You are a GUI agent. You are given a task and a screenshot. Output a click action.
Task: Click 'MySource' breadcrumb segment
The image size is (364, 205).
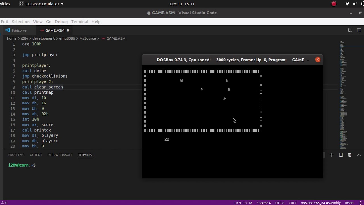coord(88,38)
